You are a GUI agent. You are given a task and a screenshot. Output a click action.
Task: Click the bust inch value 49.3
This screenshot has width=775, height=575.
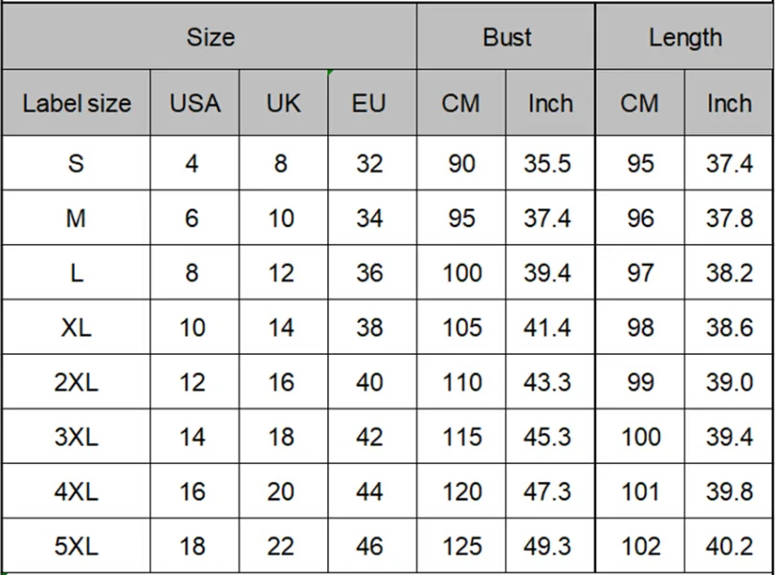point(547,546)
